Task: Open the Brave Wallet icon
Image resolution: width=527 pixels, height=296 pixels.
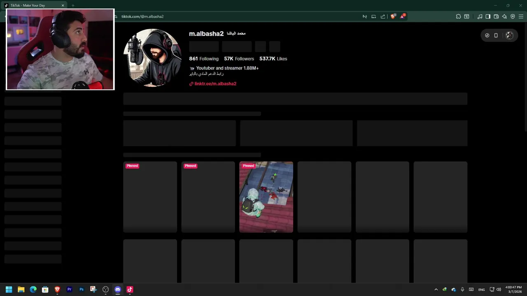Action: 496,16
